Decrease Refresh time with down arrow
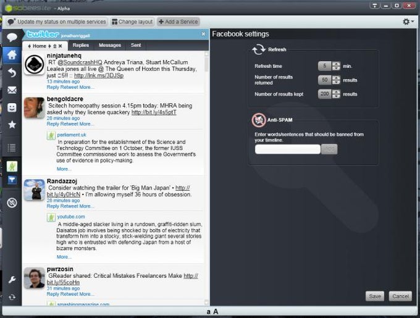420x318 pixels. 336,69
